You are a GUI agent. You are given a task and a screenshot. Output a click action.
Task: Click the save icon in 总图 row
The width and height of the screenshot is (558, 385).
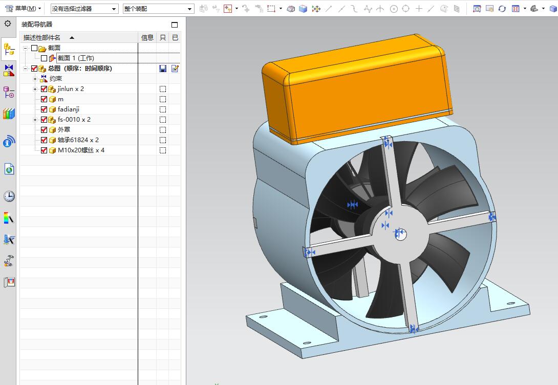point(163,69)
